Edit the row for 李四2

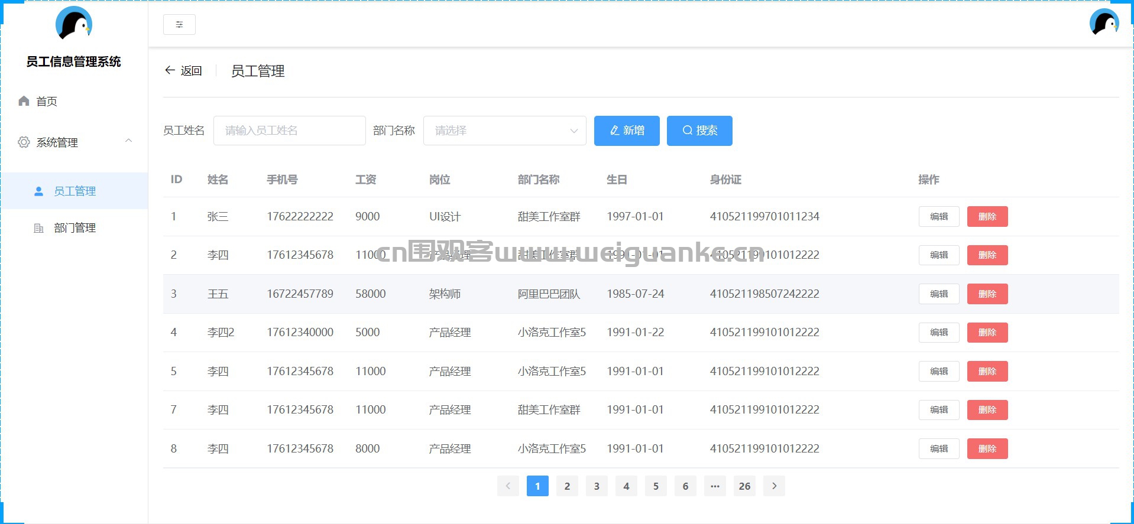click(939, 333)
